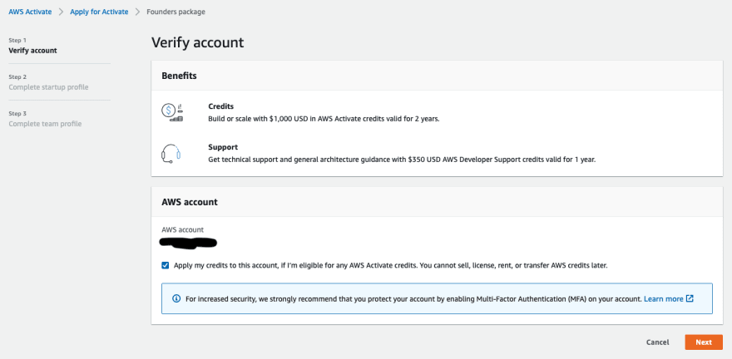Image resolution: width=732 pixels, height=359 pixels.
Task: Click the external link icon beside Learn more
Action: [690, 298]
